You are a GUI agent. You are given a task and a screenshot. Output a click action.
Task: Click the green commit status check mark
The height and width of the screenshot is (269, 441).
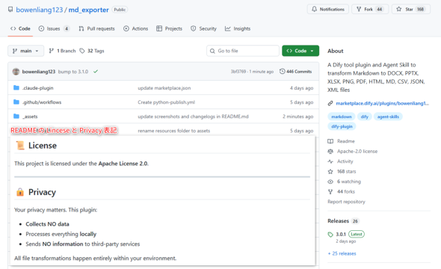point(96,72)
